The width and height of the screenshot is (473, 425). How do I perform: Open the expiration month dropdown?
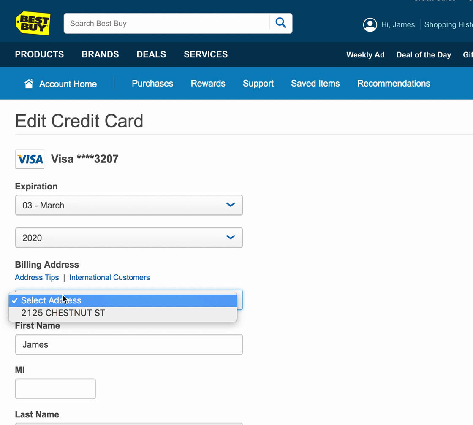[x=129, y=205]
